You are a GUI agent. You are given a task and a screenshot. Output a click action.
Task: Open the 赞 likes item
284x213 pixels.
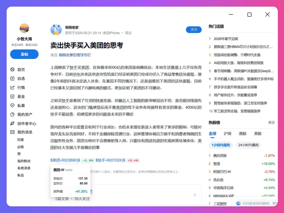point(19,154)
